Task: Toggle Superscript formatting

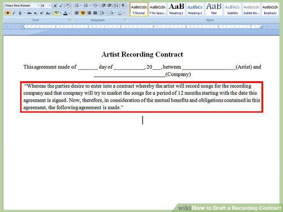Action: point(42,13)
